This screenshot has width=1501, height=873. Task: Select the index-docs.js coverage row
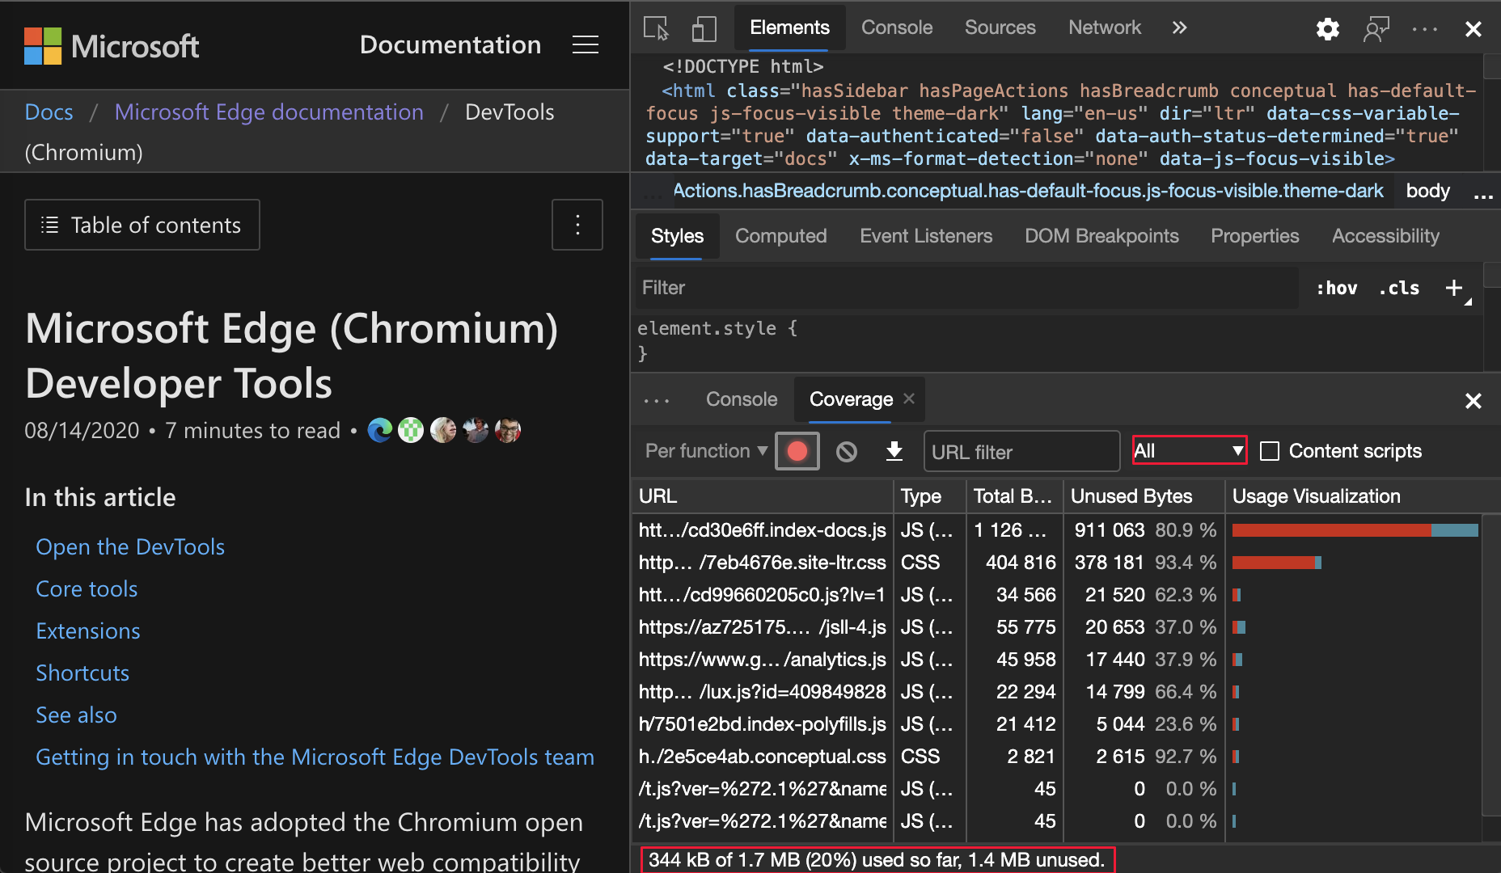[x=1056, y=530]
